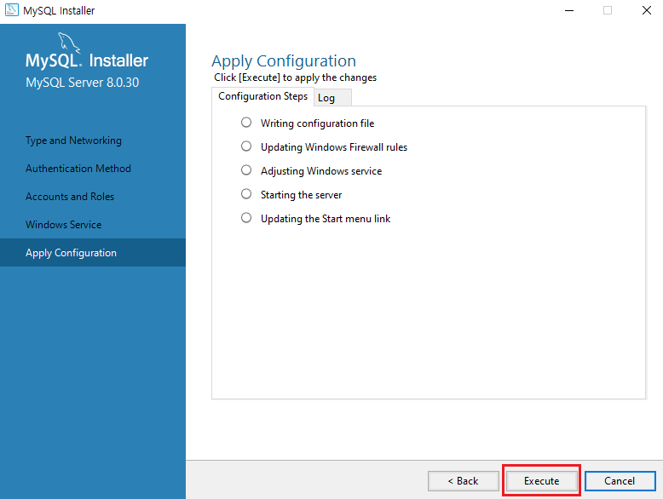
Task: Go back with the < Back button
Action: 464,481
